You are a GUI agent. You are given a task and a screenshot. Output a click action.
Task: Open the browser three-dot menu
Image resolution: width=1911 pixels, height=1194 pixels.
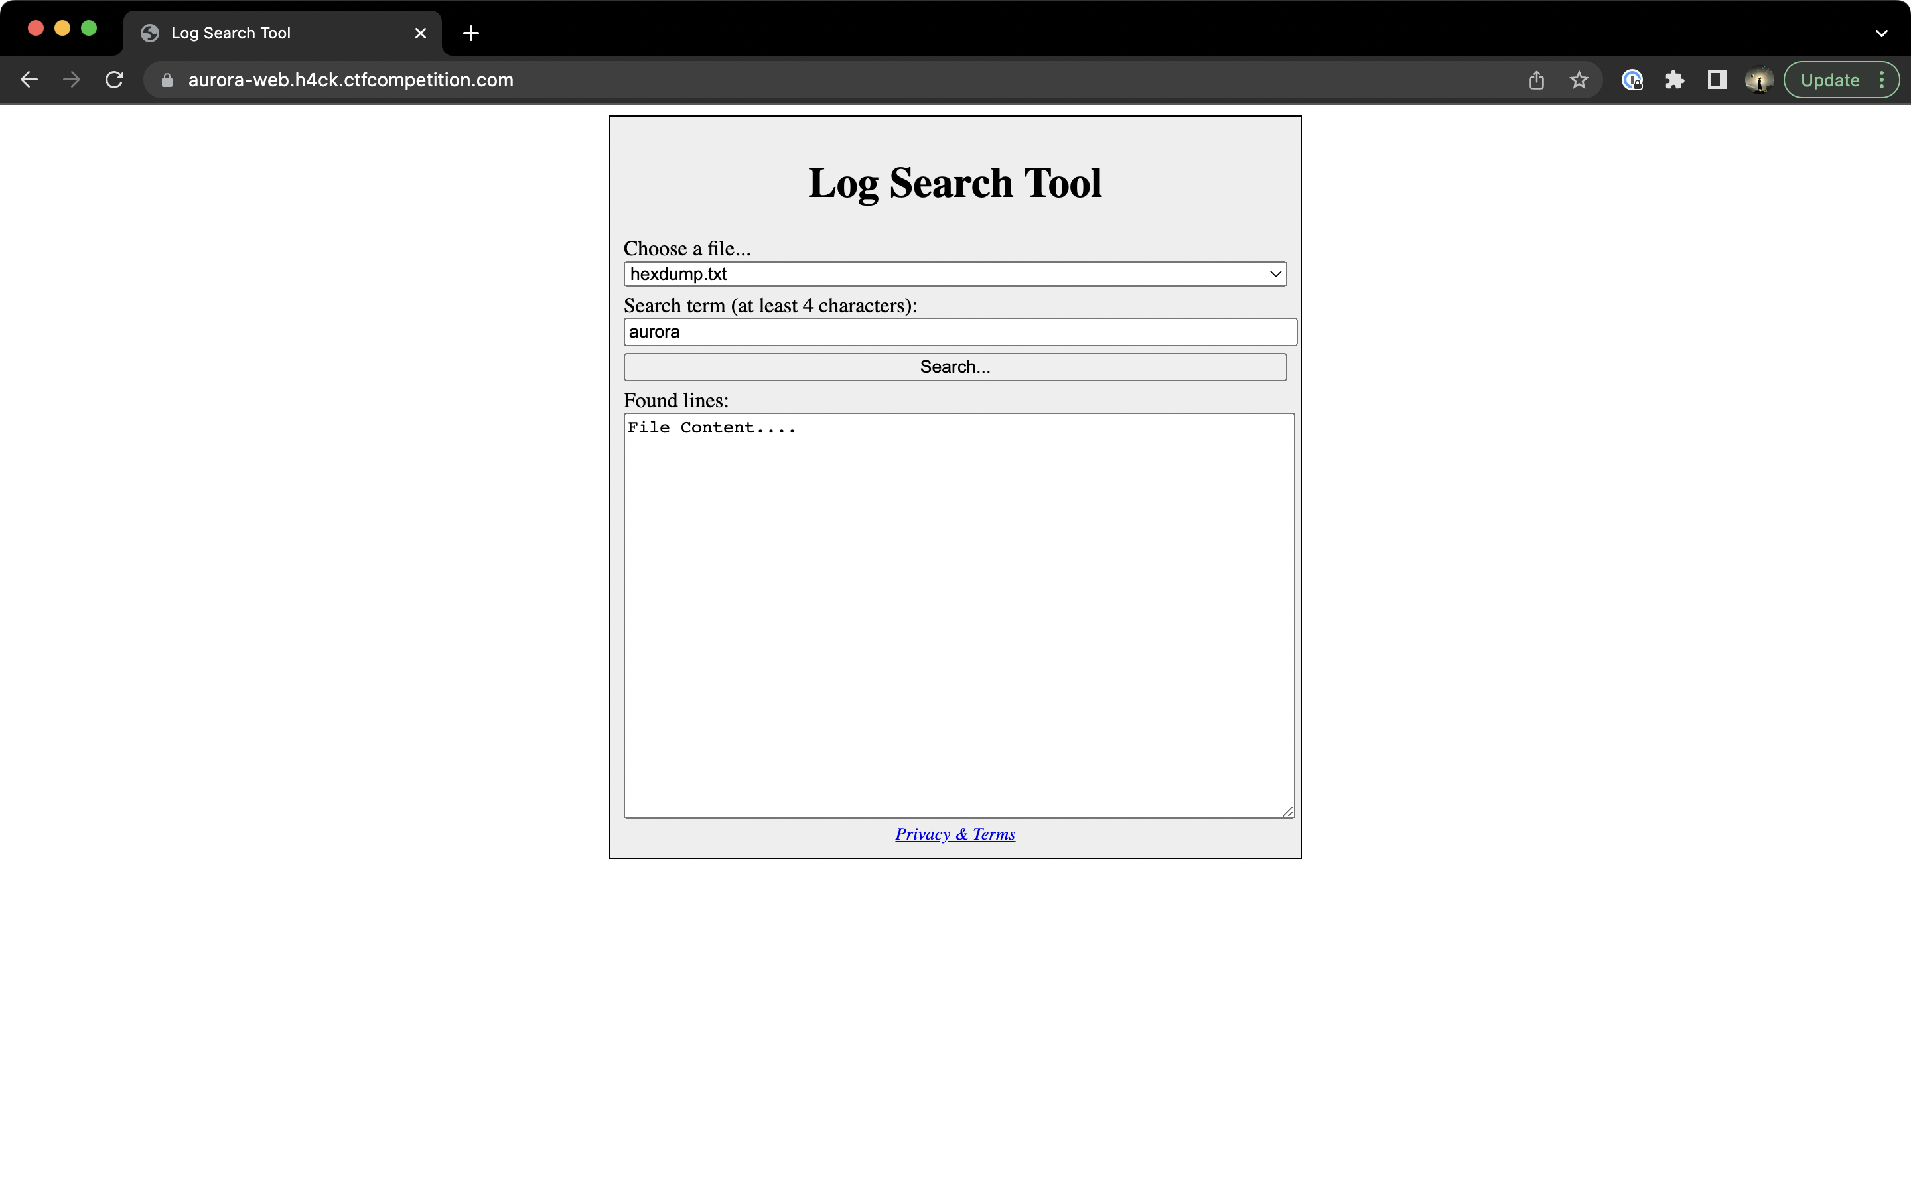point(1883,79)
